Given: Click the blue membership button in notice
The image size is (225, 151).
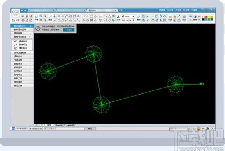Looking at the screenshot, I should [x=68, y=30].
